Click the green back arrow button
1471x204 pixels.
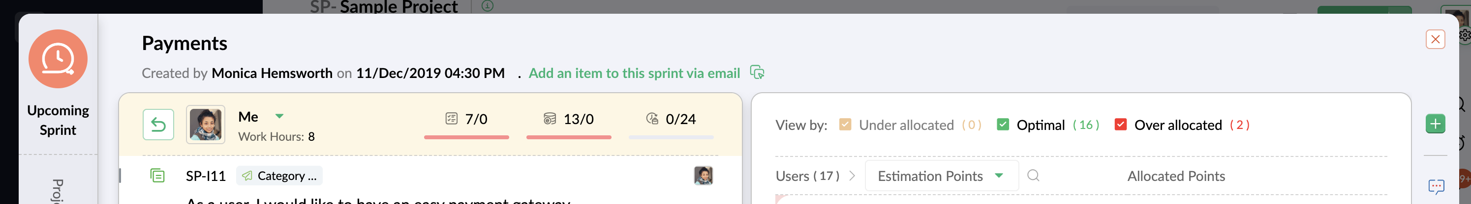(x=158, y=124)
